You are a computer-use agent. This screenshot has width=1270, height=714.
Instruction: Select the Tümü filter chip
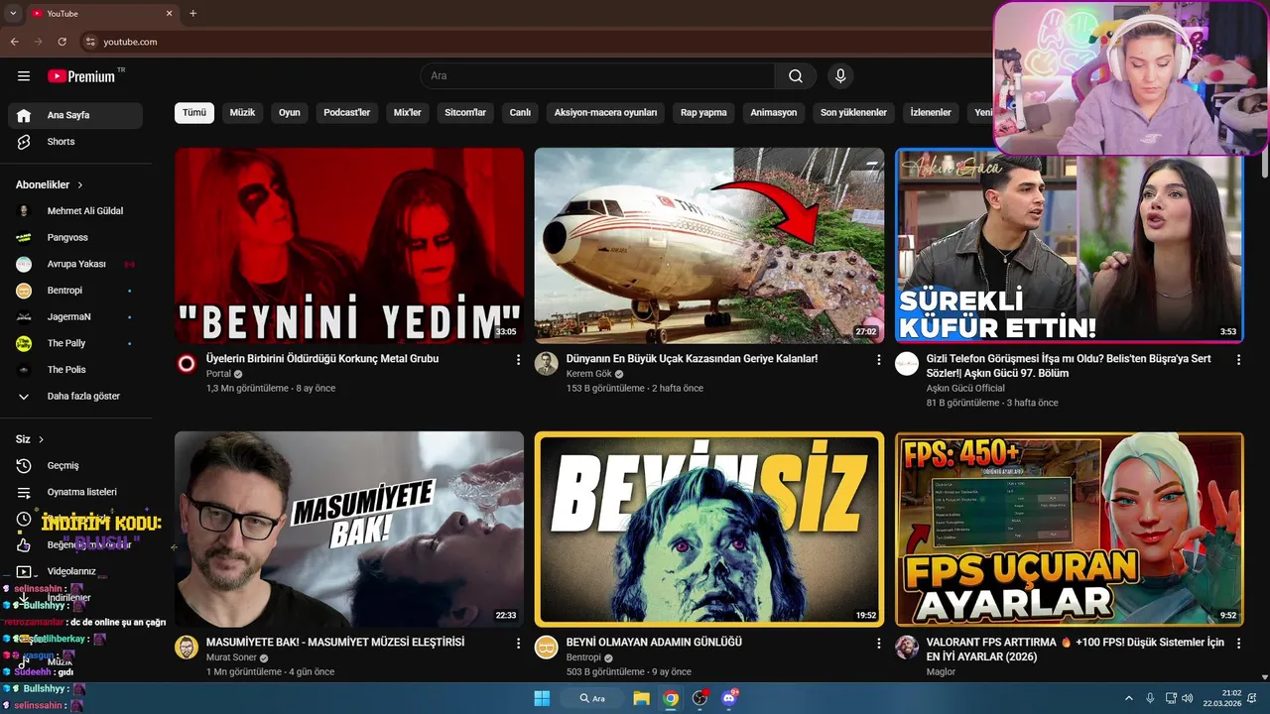tap(194, 113)
